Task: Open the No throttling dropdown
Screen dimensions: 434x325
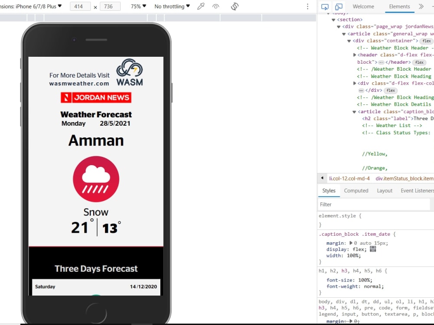Action: (x=172, y=6)
